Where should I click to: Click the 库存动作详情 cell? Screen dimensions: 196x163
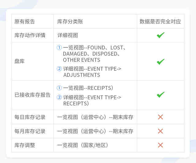(x=30, y=35)
